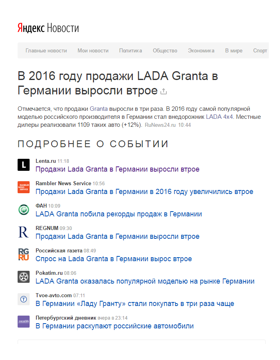
Task: Click the Tvoe-avto.com circled T logo
Action: (24, 299)
